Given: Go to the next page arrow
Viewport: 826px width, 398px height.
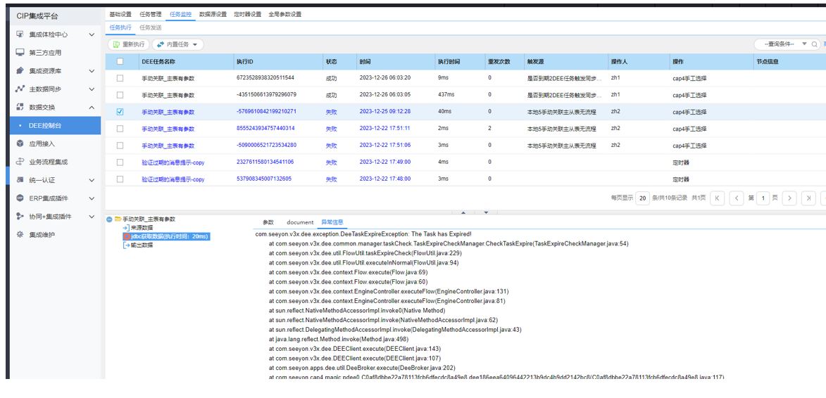Looking at the screenshot, I should tap(789, 198).
